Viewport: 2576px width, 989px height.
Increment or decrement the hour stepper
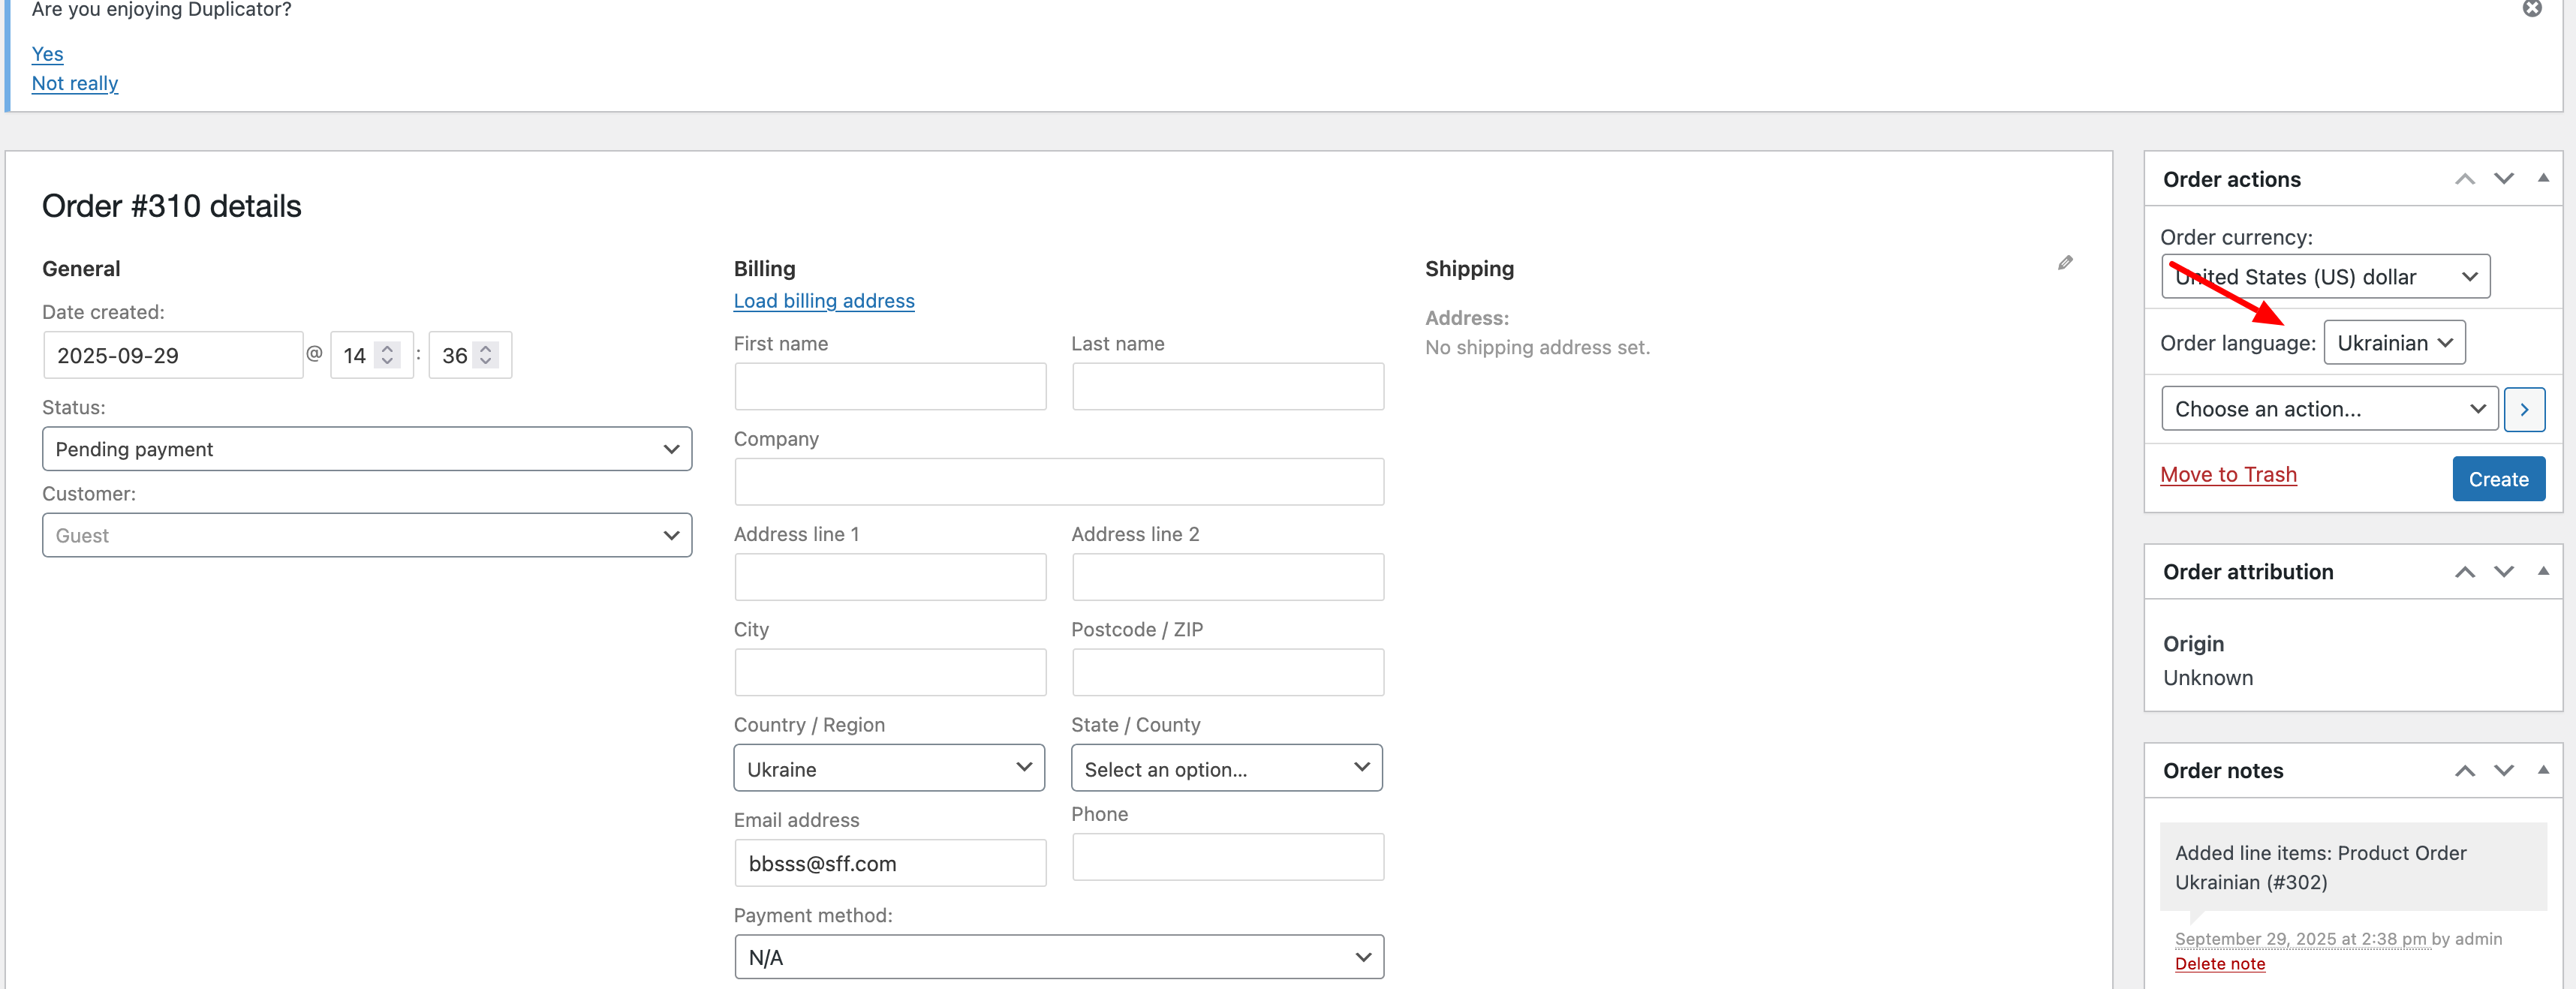[387, 354]
